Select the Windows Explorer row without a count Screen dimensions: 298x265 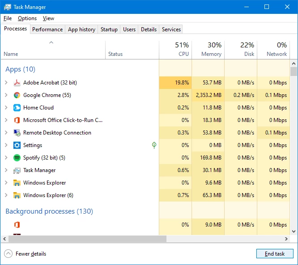click(145, 183)
